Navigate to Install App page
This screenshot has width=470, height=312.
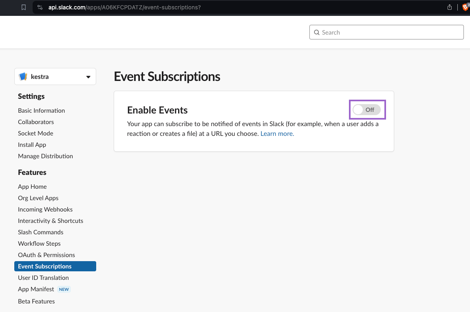(32, 145)
